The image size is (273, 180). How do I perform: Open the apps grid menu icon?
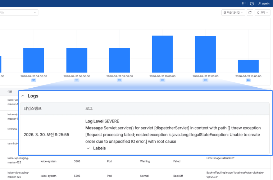(244, 4)
